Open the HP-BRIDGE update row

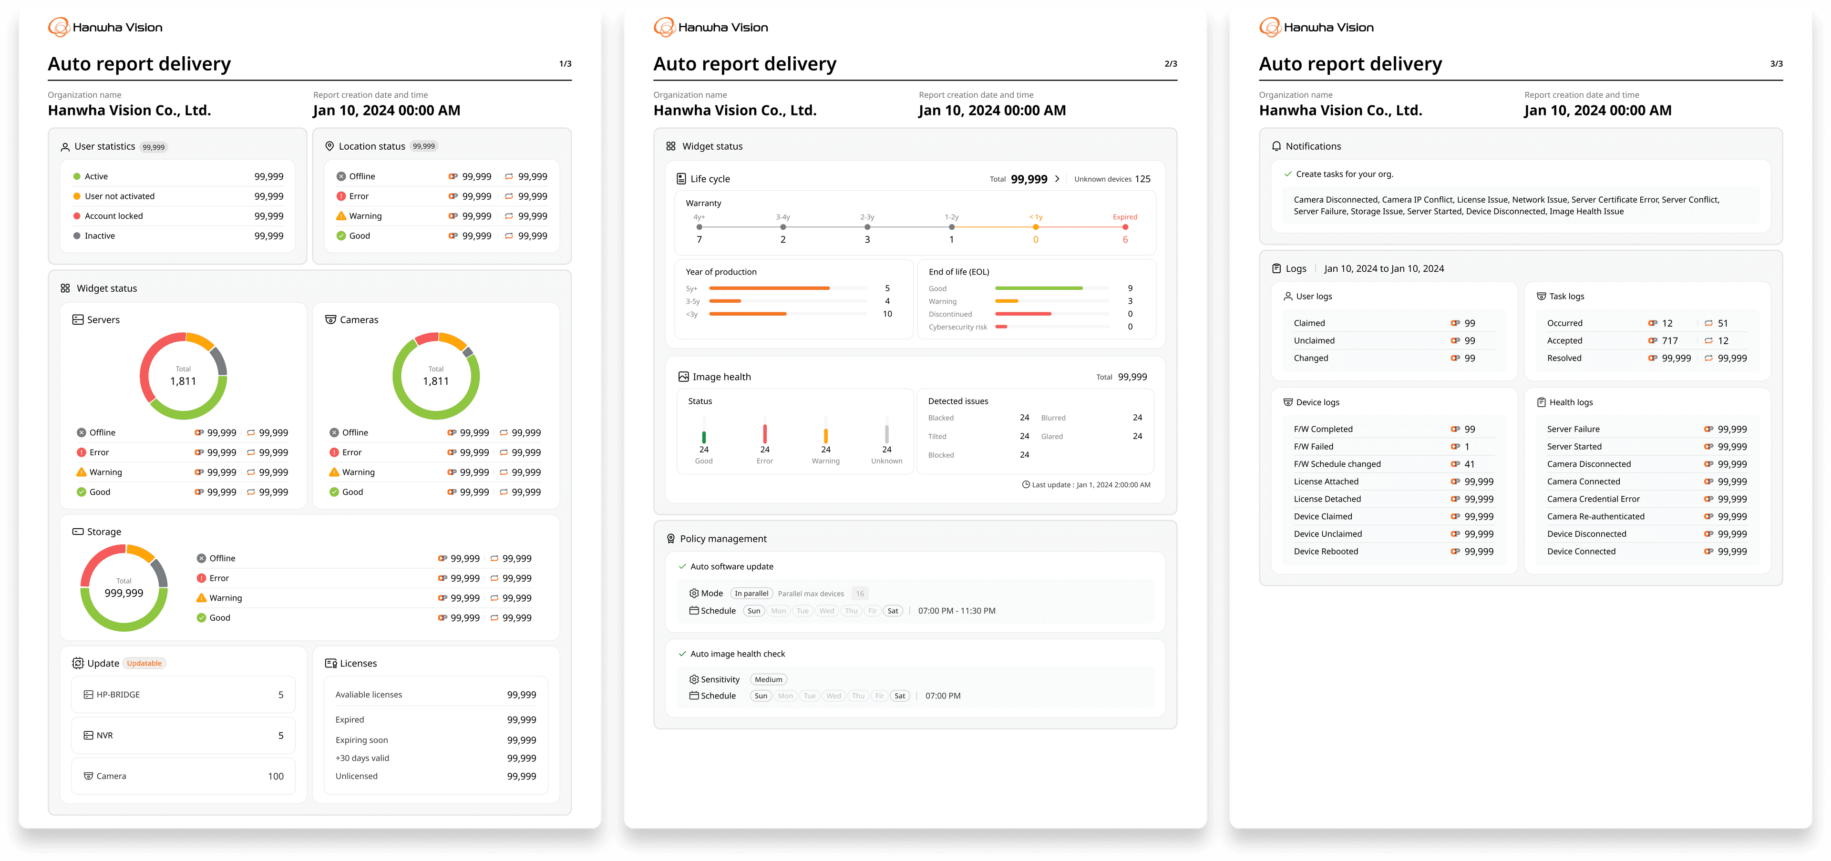point(184,695)
